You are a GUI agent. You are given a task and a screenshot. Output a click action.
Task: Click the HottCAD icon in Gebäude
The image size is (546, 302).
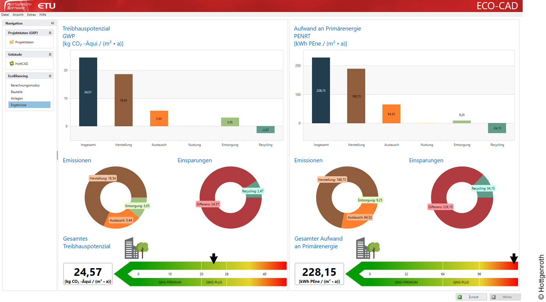pyautogui.click(x=12, y=64)
